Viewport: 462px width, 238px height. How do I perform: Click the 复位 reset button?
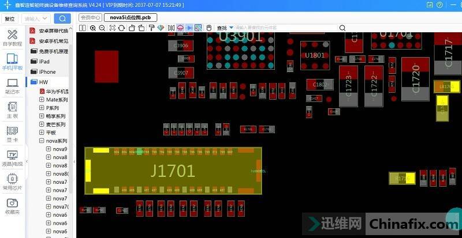[10, 18]
